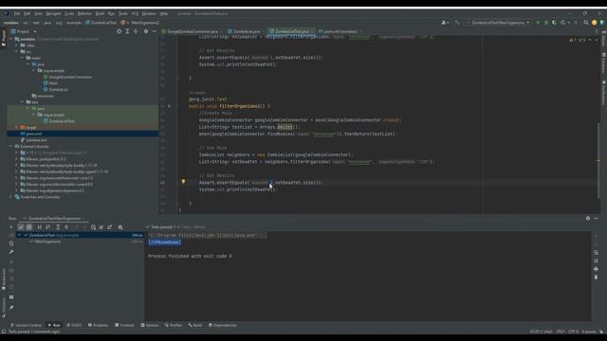Click Run with Coverage icon in toolbar
The image size is (607, 341).
[554, 23]
